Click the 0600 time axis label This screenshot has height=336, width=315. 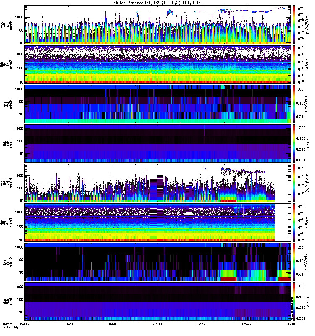291,324
